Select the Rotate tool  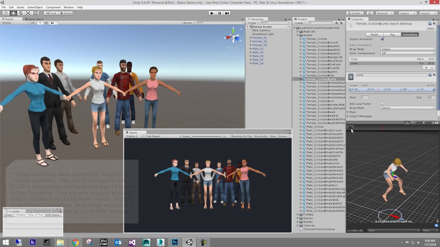[x=21, y=13]
